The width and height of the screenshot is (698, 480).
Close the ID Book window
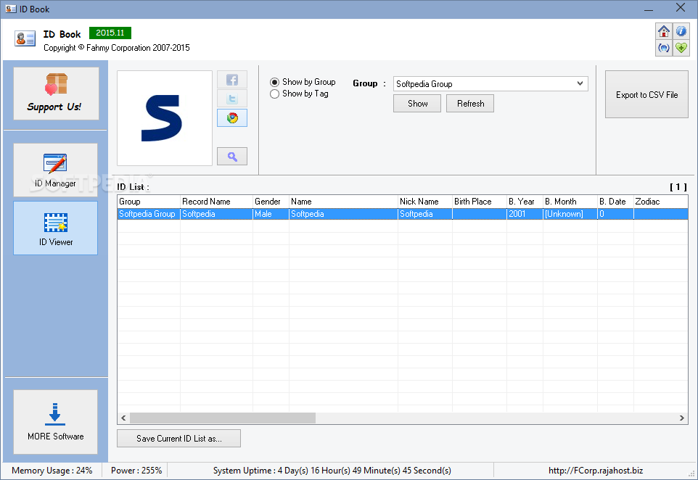[681, 7]
